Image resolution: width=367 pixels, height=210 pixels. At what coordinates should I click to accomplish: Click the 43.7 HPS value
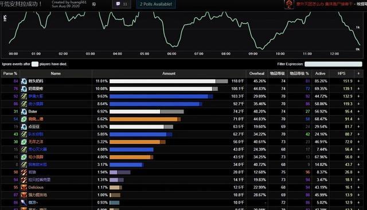pos(349,165)
